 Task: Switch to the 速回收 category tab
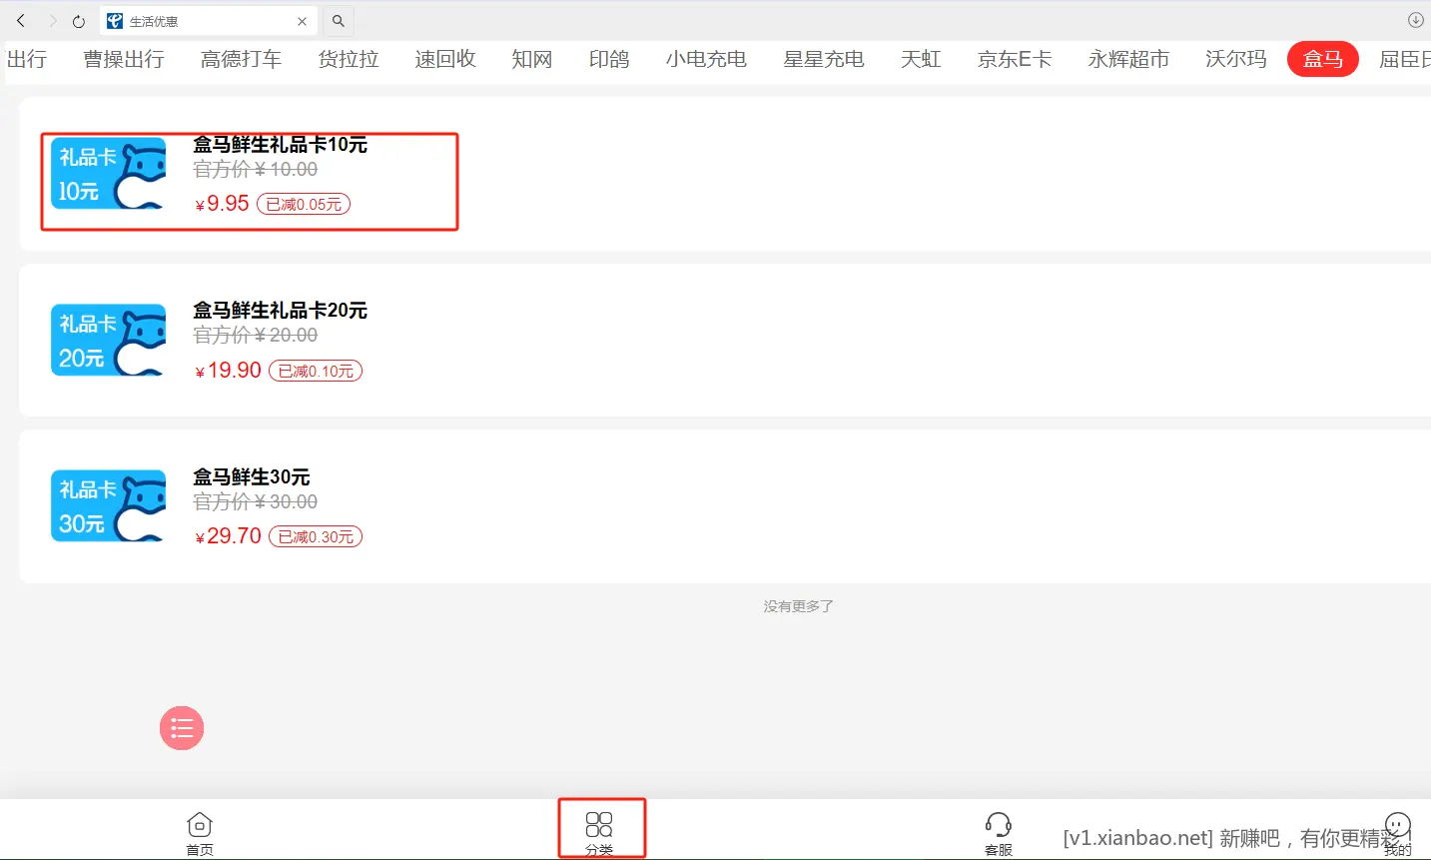445,59
